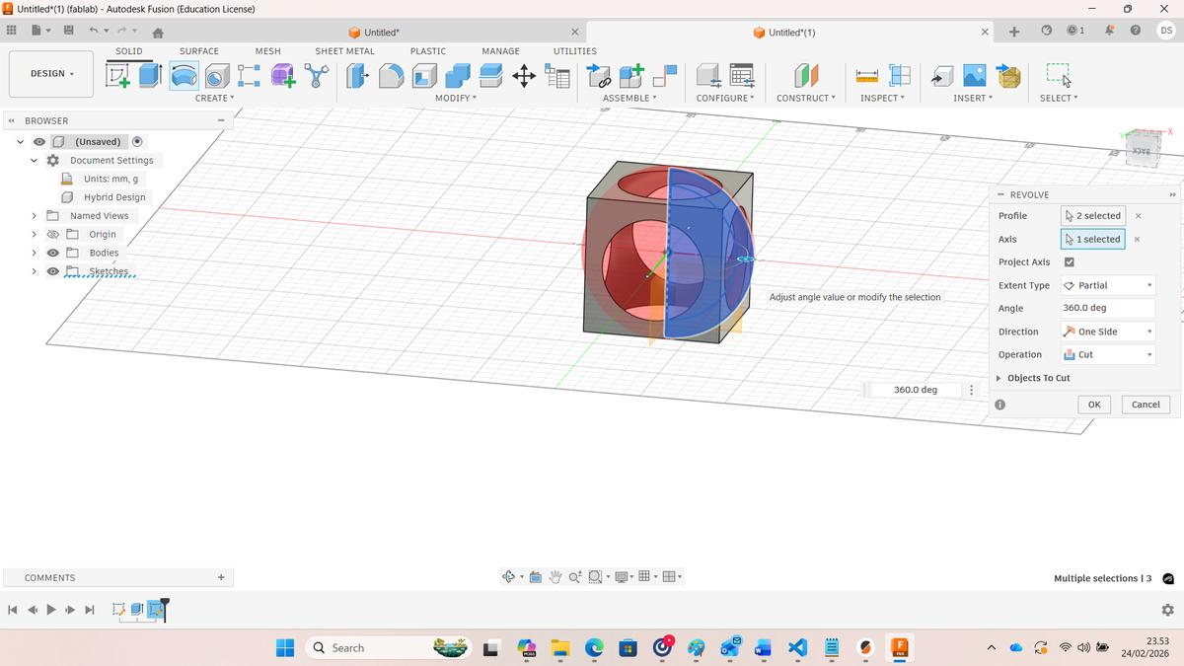Click the Move/Copy tool icon
Screen dimensions: 1184x666
point(523,74)
